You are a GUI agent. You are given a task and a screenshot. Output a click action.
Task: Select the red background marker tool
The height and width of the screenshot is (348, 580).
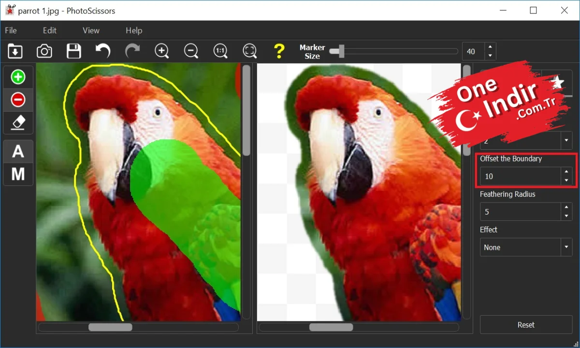pos(18,100)
